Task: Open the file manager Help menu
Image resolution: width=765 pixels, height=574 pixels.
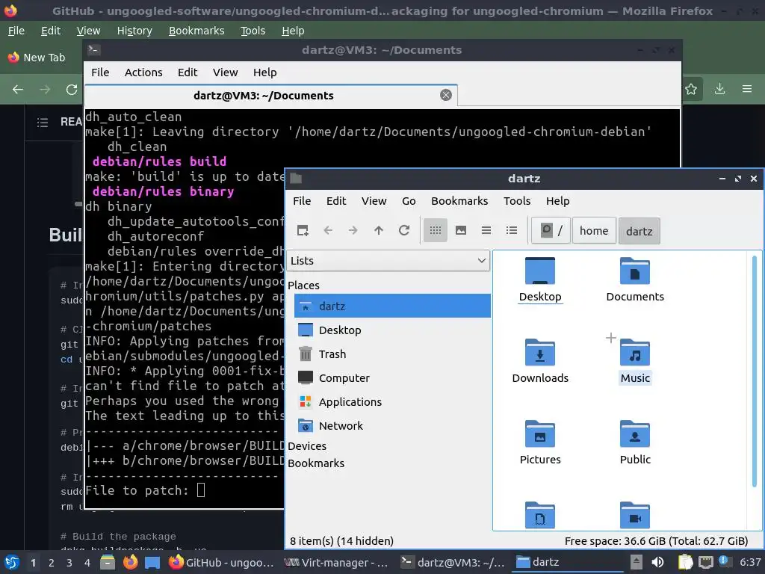Action: point(557,201)
